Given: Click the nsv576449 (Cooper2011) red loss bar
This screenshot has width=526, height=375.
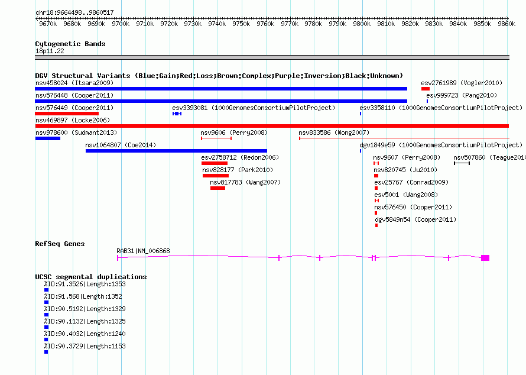Looking at the screenshot, I should coord(67,114).
